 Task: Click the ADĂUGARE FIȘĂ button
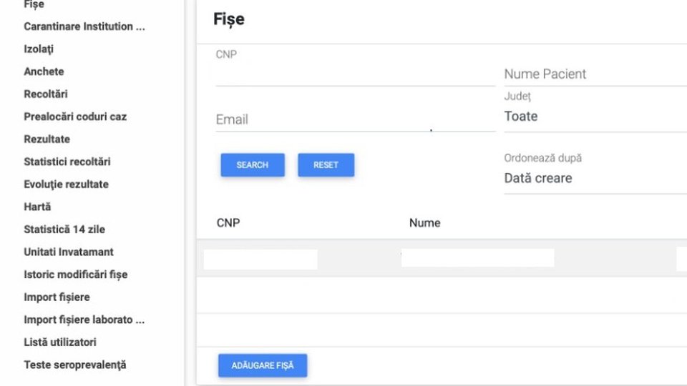263,365
